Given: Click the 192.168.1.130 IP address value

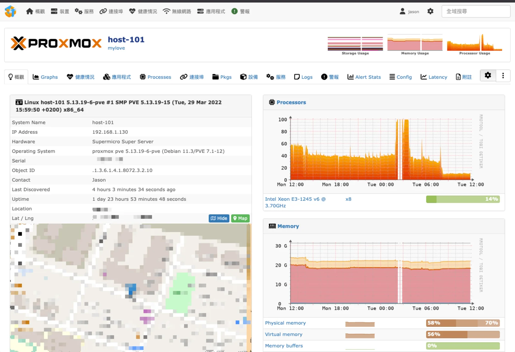Looking at the screenshot, I should (x=110, y=132).
